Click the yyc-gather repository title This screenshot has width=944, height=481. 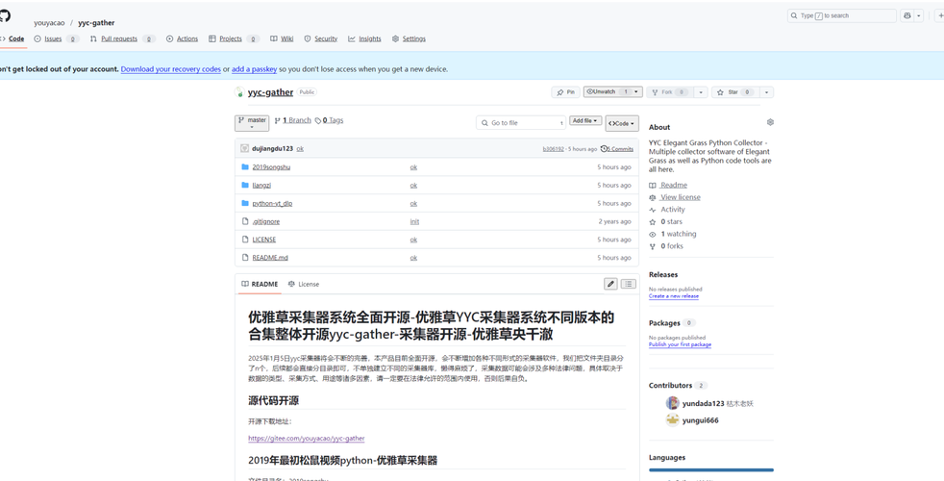270,92
